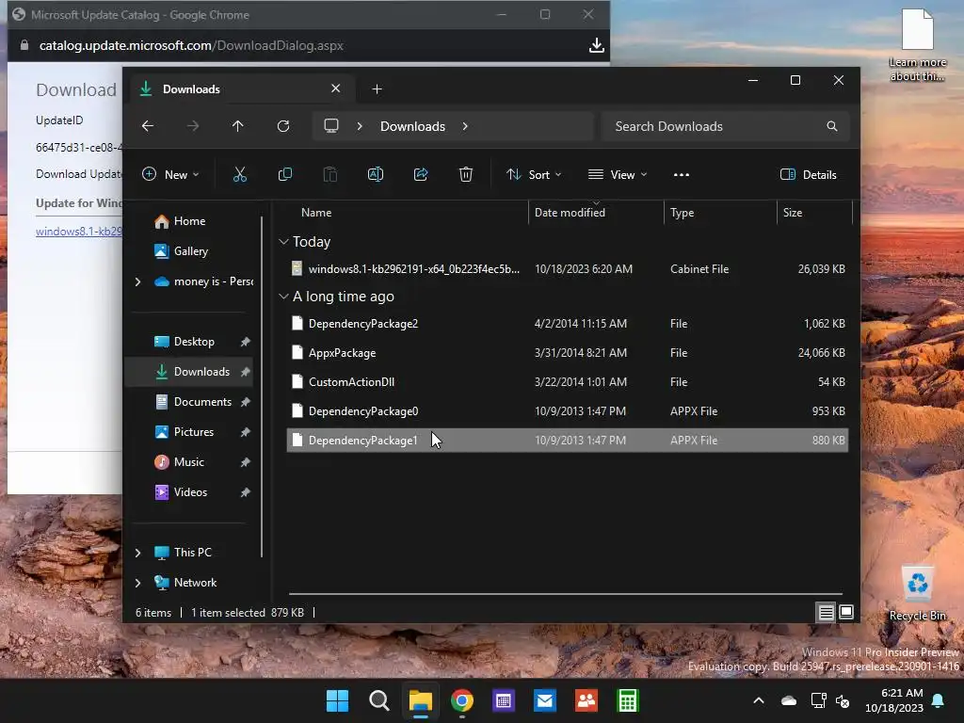Open Videos in the navigation pane

(x=190, y=492)
